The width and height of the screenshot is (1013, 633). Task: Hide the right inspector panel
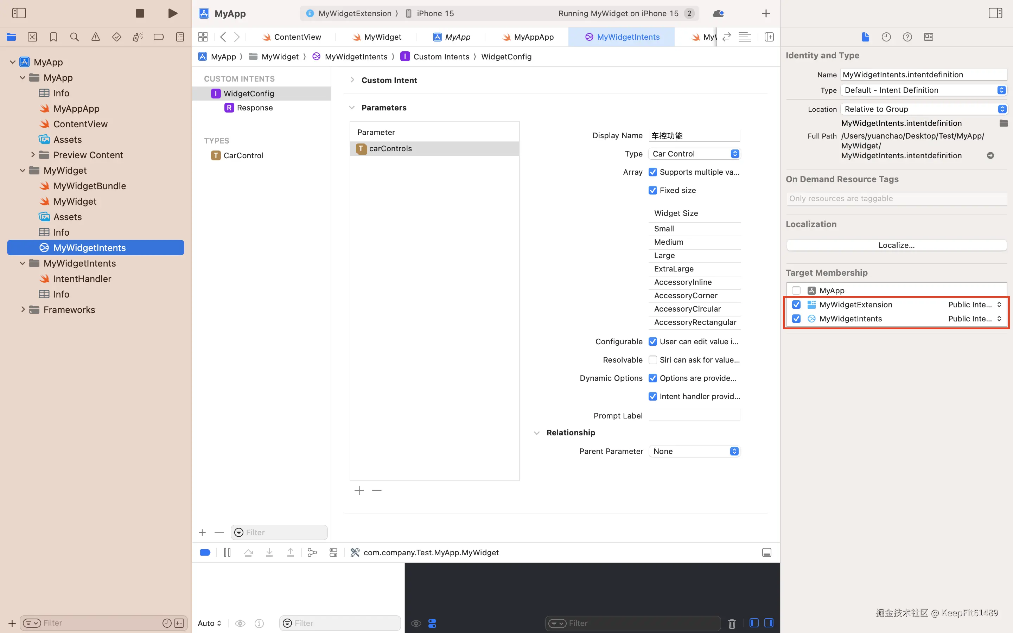995,13
